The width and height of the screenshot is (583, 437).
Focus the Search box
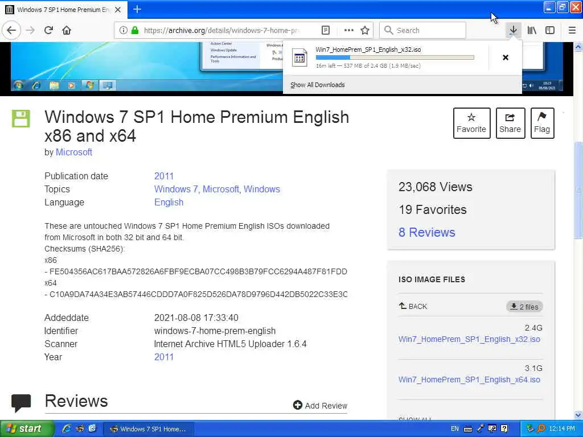click(422, 30)
